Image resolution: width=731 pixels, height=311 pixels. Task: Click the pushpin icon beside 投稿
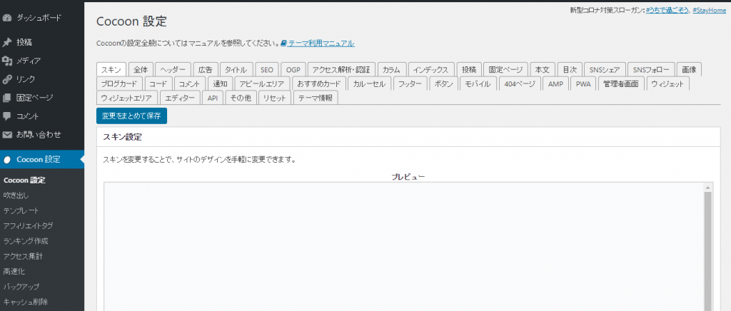point(6,42)
